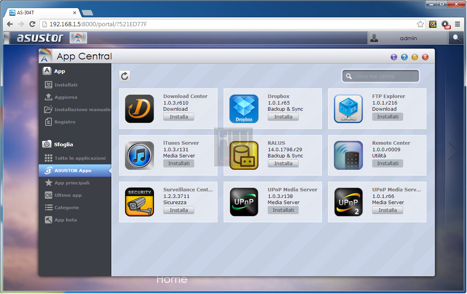
Task: Click the browser extension marked 'off'
Action: point(445,24)
